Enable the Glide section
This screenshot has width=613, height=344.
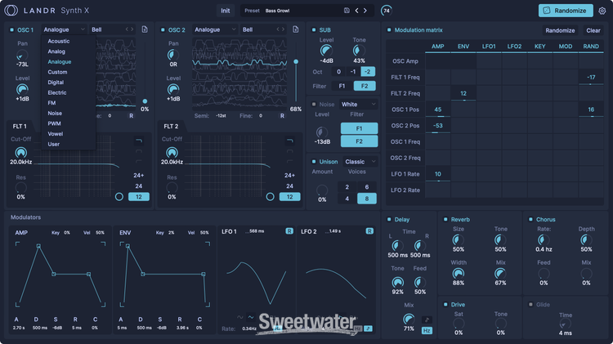pyautogui.click(x=530, y=305)
